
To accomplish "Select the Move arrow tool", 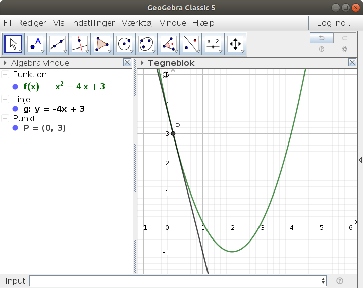I will [13, 44].
